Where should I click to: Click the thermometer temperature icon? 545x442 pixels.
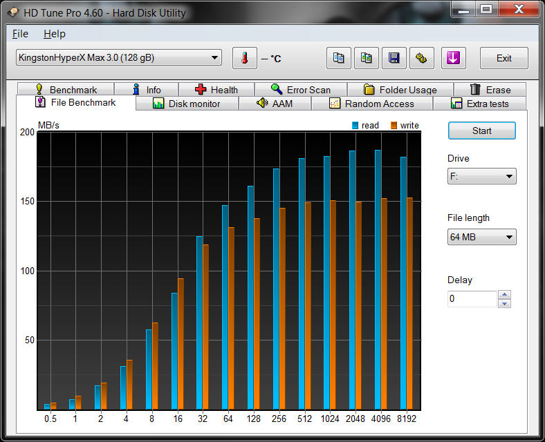pyautogui.click(x=244, y=58)
